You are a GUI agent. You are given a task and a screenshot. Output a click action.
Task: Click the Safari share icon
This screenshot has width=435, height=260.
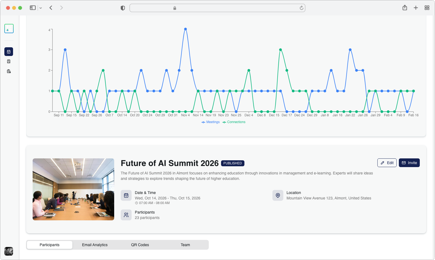[405, 8]
